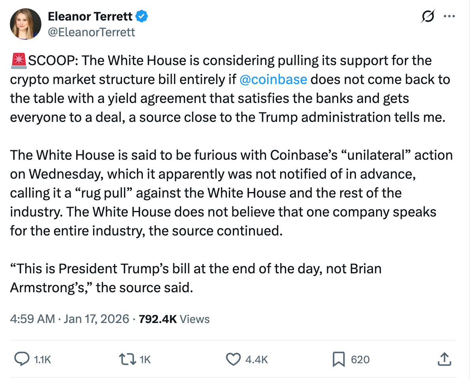
Task: Open the 4:59 AM Jan 17, 2026 timestamp
Action: [69, 319]
